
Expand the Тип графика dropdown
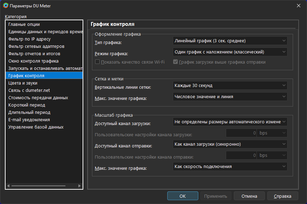(x=230, y=41)
